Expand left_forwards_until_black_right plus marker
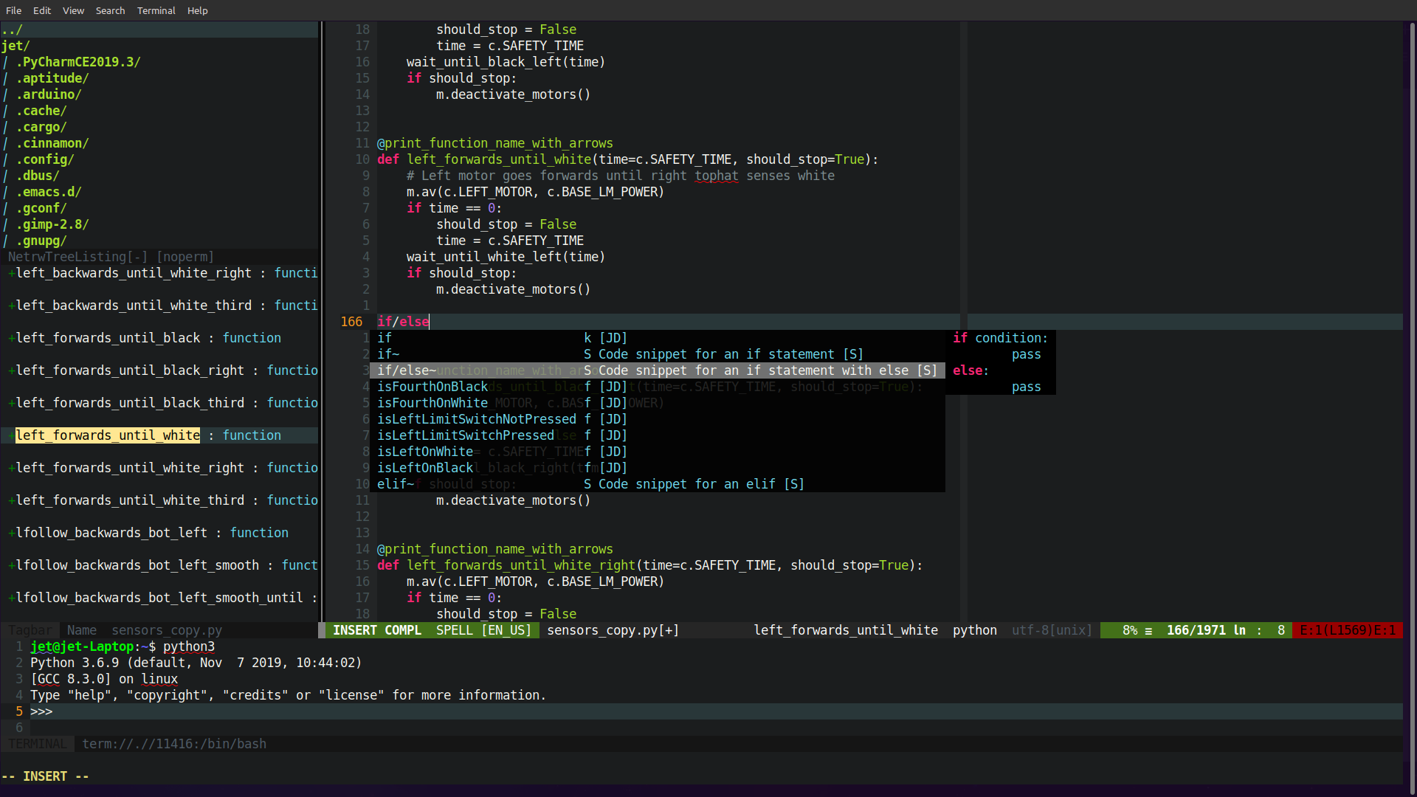1417x797 pixels. [x=12, y=370]
